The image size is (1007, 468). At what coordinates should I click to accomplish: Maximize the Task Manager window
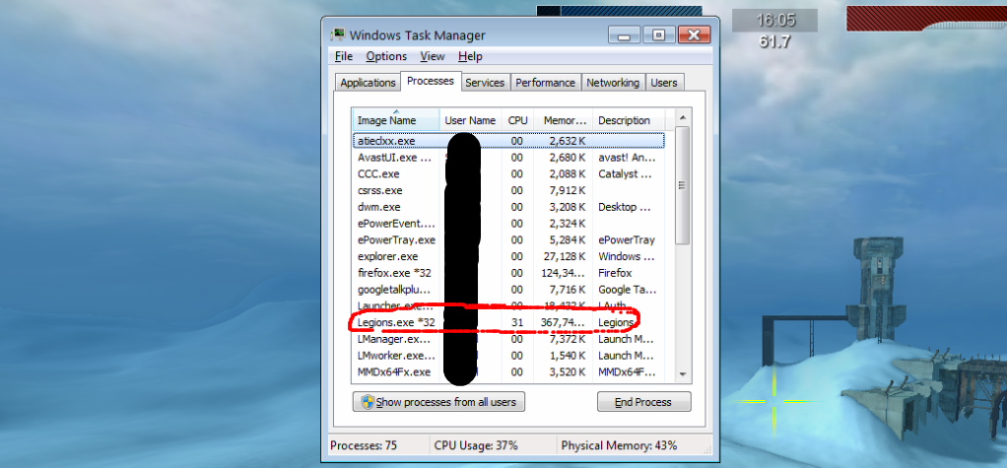(x=658, y=34)
